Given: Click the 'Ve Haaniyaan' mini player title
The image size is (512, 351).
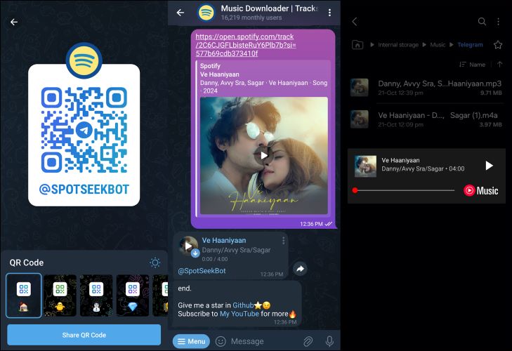Looking at the screenshot, I should click(x=400, y=160).
